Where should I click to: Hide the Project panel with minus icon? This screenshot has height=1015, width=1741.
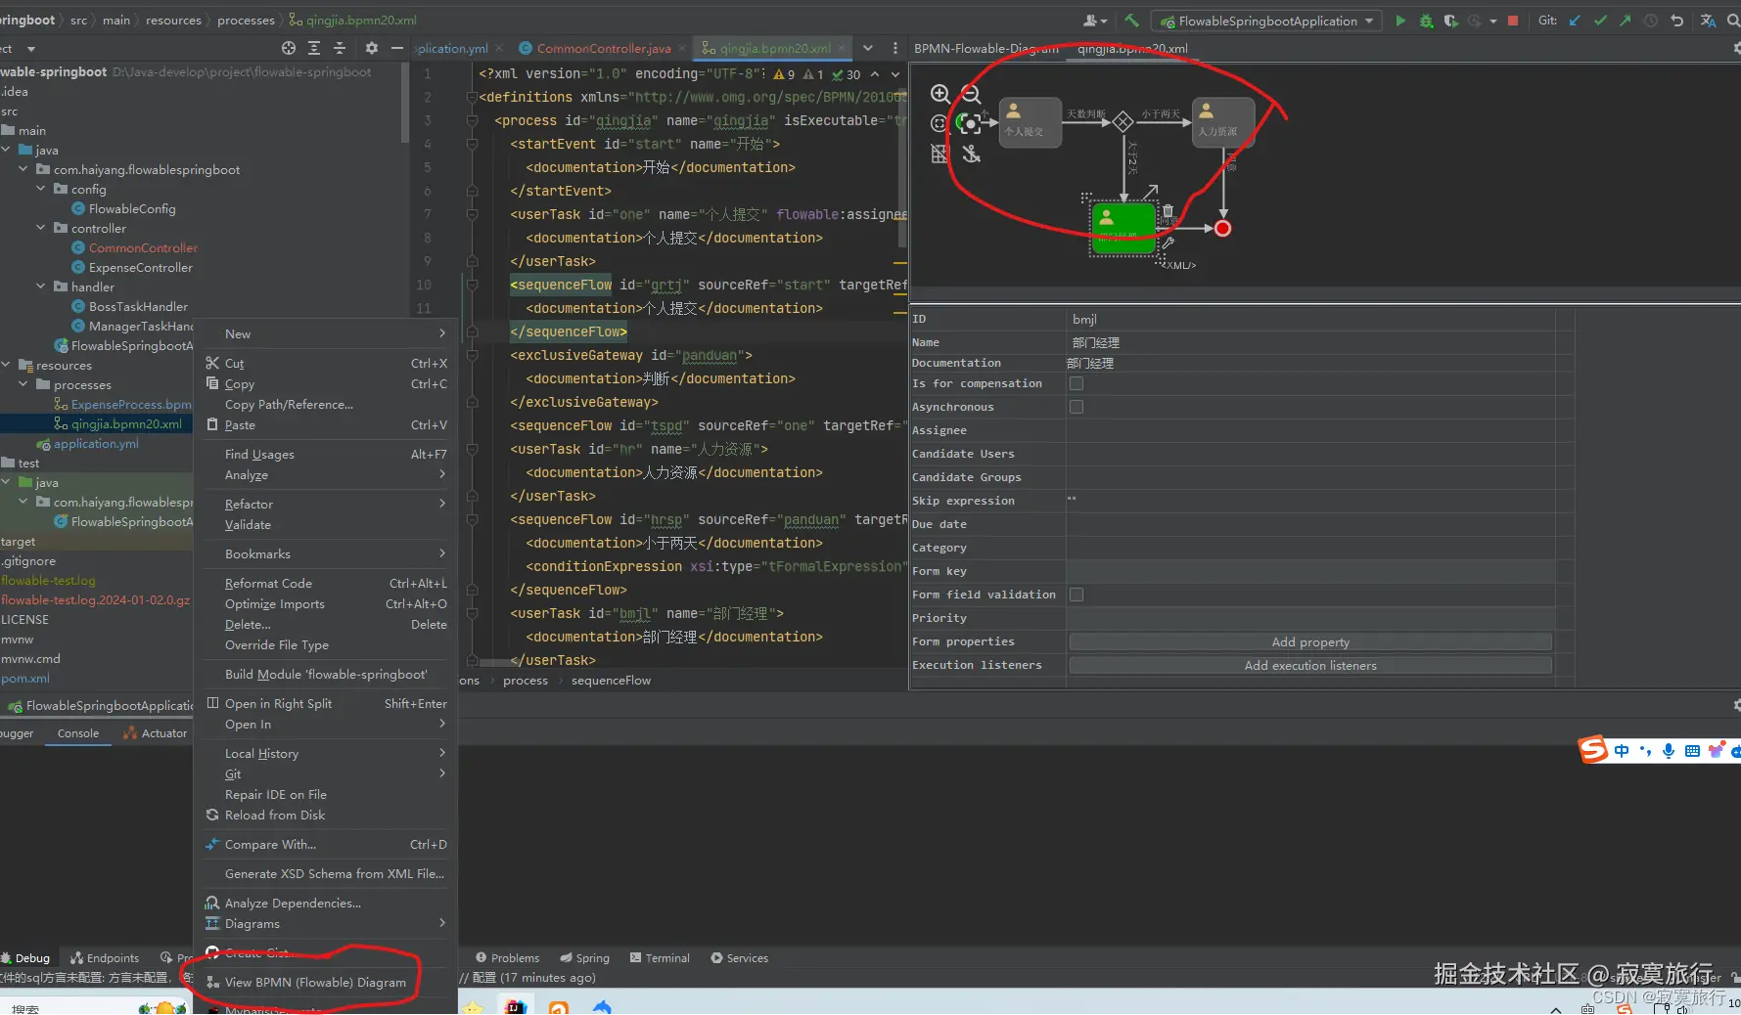[396, 48]
